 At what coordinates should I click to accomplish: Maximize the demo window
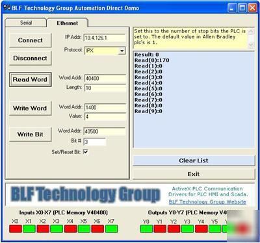[x=242, y=8]
